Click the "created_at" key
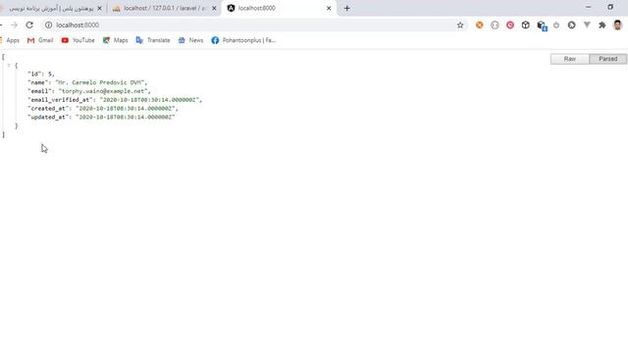The width and height of the screenshot is (628, 353). [48, 109]
